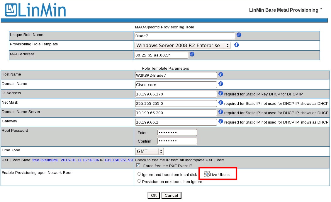The image size is (331, 202).
Task: Click the Cancel button
Action: click(171, 195)
